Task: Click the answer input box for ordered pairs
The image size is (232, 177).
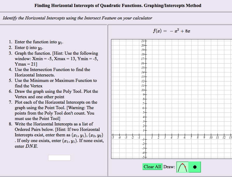Action: (59, 158)
